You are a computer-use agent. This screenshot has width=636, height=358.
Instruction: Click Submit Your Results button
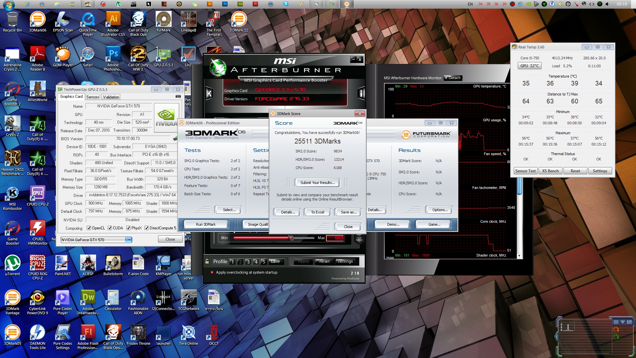(317, 183)
